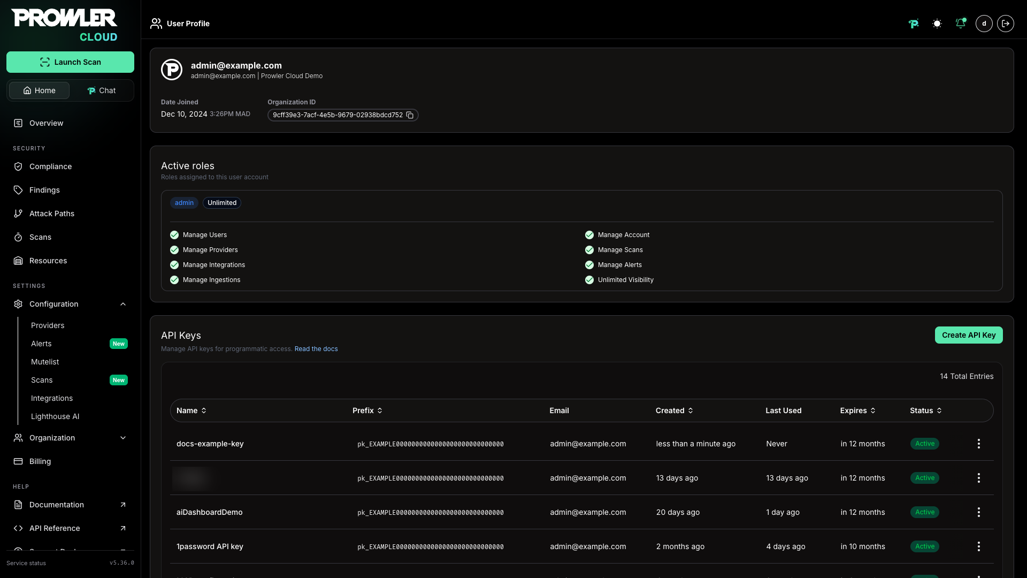Open actions menu for 1password API key
This screenshot has height=578, width=1027.
click(979, 546)
